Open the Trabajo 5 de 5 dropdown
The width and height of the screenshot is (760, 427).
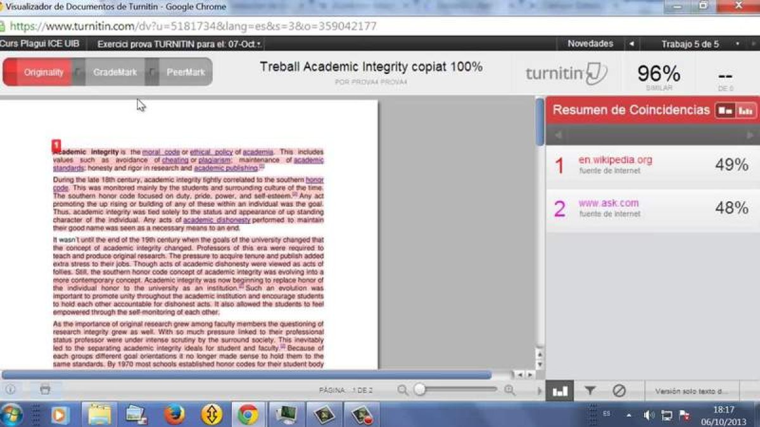700,44
